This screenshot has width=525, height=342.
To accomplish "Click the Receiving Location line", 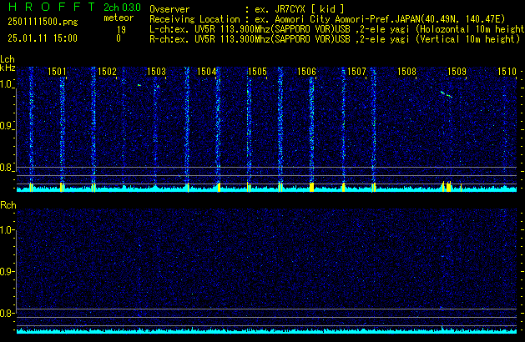I will coord(327,19).
